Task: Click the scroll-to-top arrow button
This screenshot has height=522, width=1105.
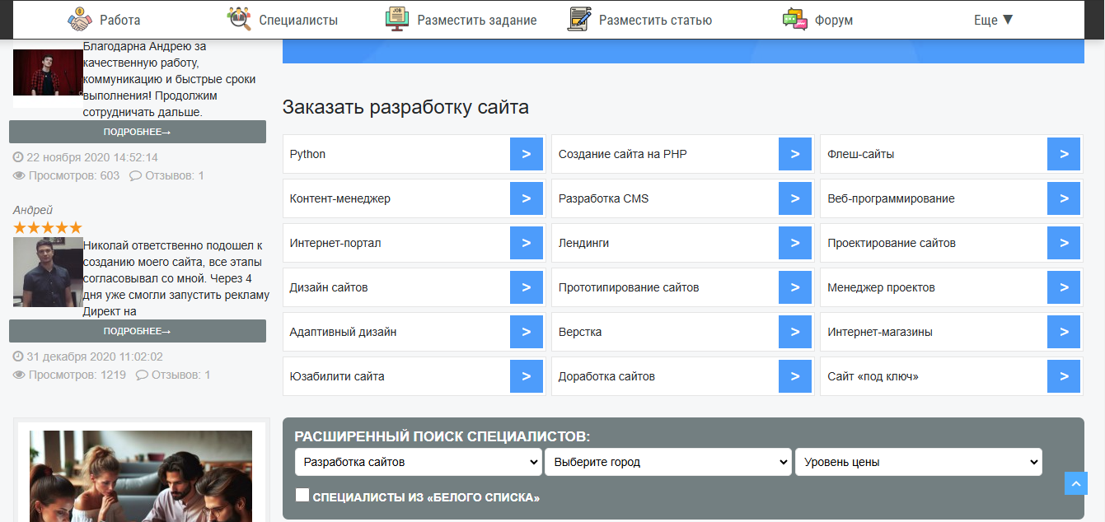Action: (x=1076, y=483)
